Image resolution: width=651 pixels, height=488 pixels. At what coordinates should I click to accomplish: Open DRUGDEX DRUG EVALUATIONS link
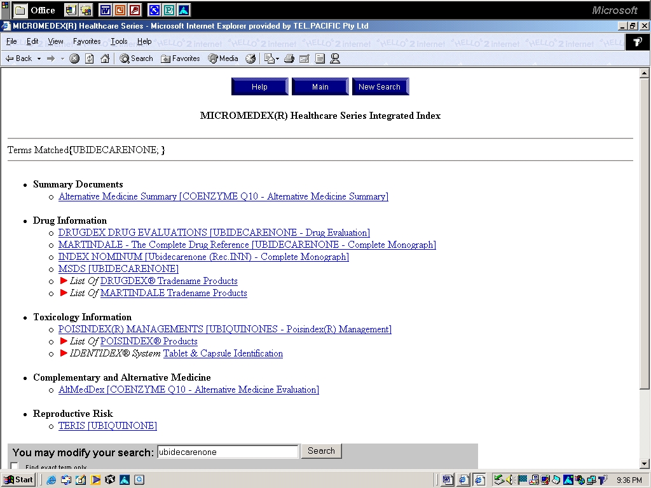[x=214, y=233]
